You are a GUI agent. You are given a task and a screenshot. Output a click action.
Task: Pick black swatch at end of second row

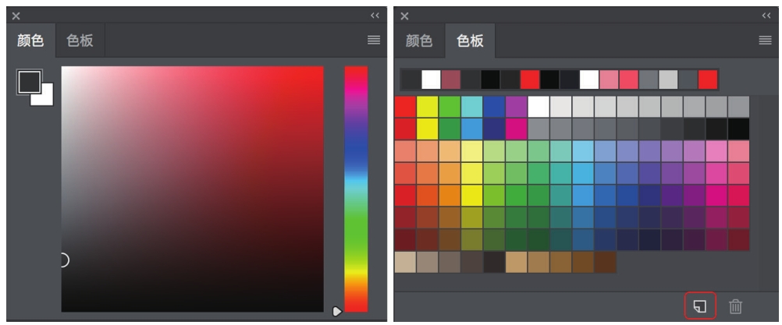coord(738,129)
